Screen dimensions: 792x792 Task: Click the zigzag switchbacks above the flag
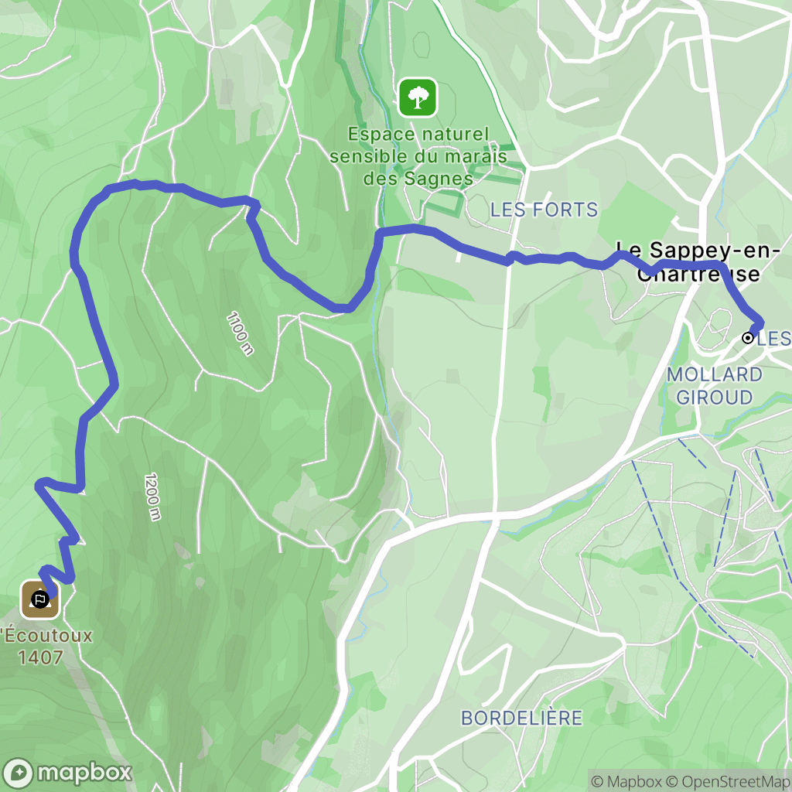click(x=58, y=535)
